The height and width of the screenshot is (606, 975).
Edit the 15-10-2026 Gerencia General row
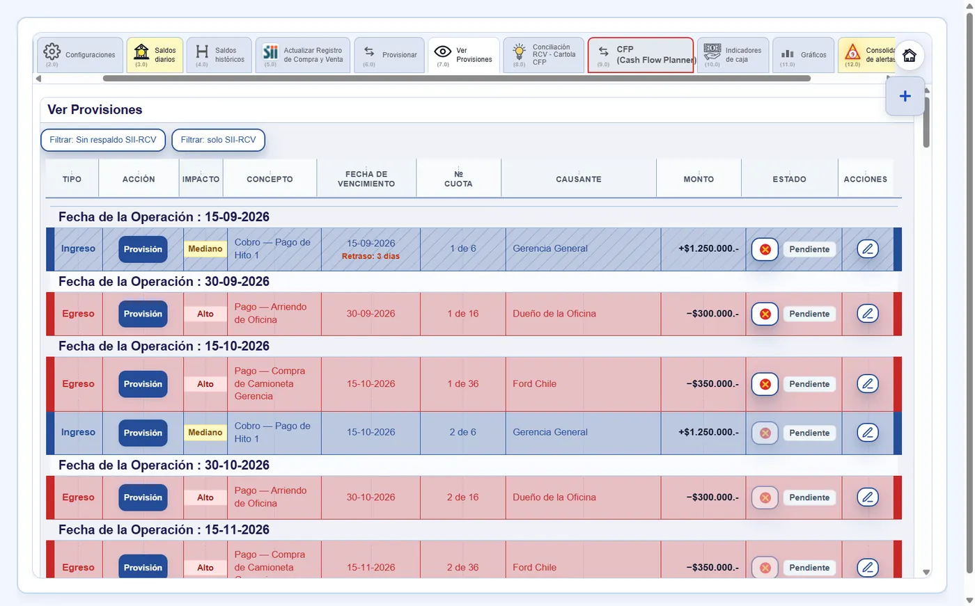[868, 433]
